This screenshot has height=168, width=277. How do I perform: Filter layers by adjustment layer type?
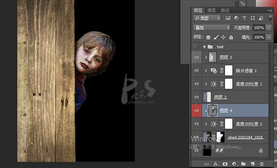click(236, 18)
